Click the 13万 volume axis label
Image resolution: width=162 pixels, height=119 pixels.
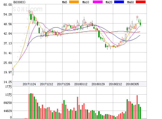tap(9, 95)
